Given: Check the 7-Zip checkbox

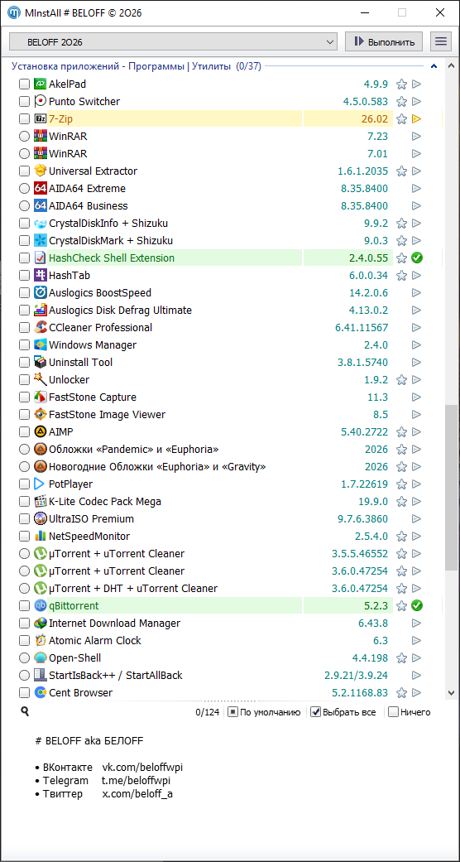Looking at the screenshot, I should click(x=24, y=118).
